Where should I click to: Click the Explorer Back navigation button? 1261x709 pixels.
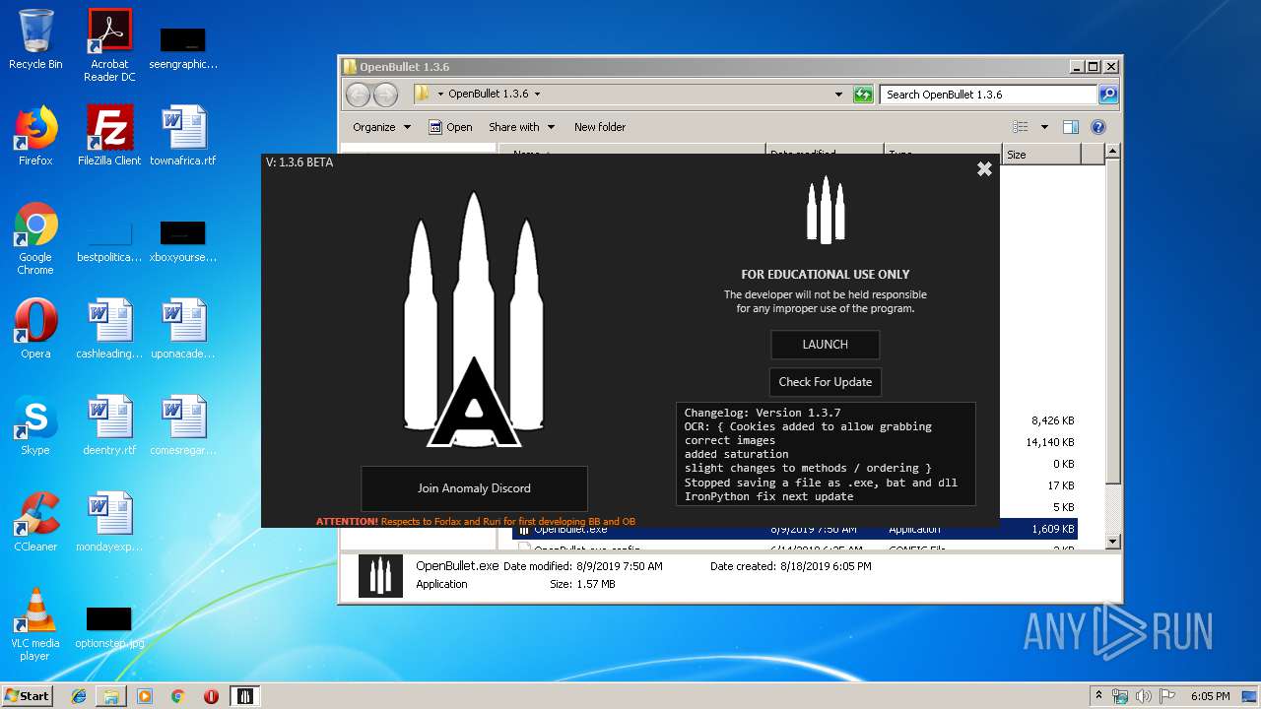pyautogui.click(x=358, y=95)
